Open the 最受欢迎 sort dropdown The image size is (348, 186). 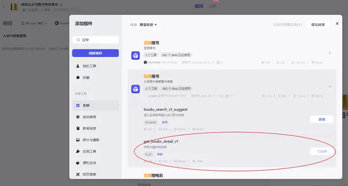coord(148,25)
